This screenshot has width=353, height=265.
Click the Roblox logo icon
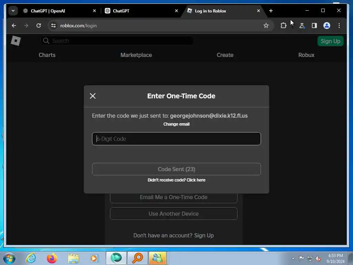pos(16,41)
